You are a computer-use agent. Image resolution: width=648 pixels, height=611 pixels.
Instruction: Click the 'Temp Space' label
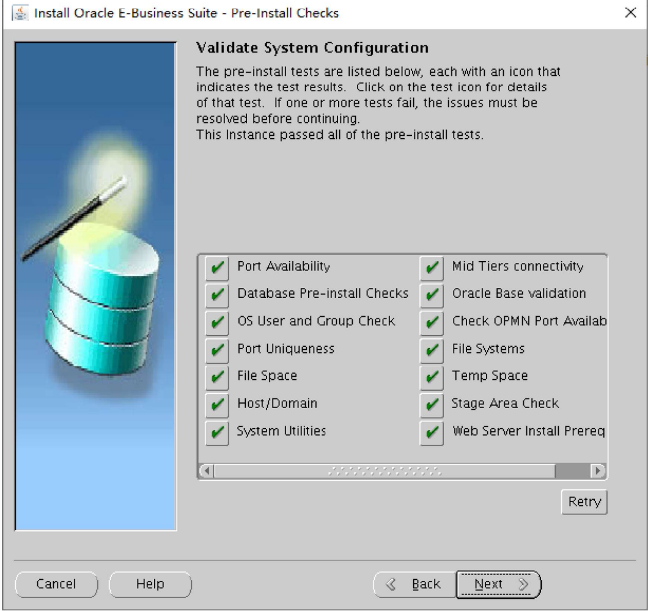pyautogui.click(x=490, y=376)
